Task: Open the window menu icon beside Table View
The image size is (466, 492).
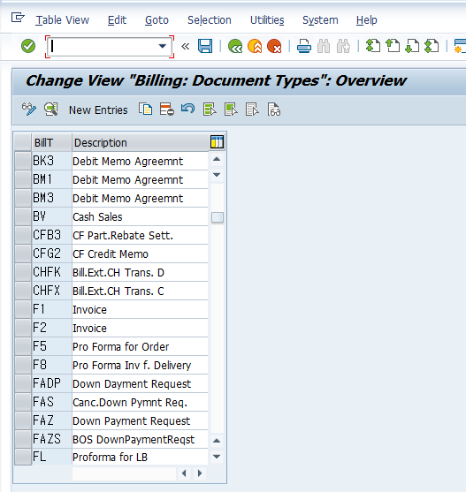Action: coord(18,18)
